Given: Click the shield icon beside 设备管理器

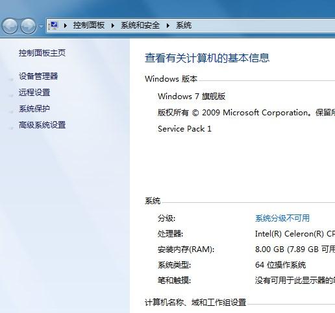Looking at the screenshot, I should pos(11,79).
